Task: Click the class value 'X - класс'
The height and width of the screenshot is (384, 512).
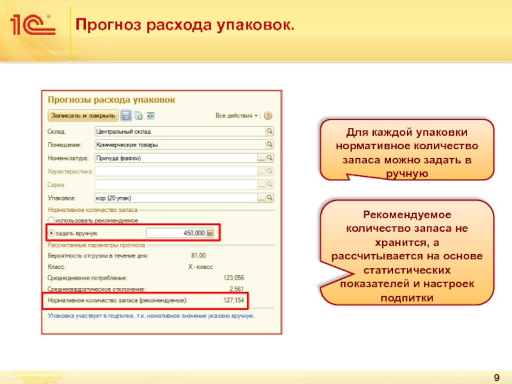Action: click(200, 267)
